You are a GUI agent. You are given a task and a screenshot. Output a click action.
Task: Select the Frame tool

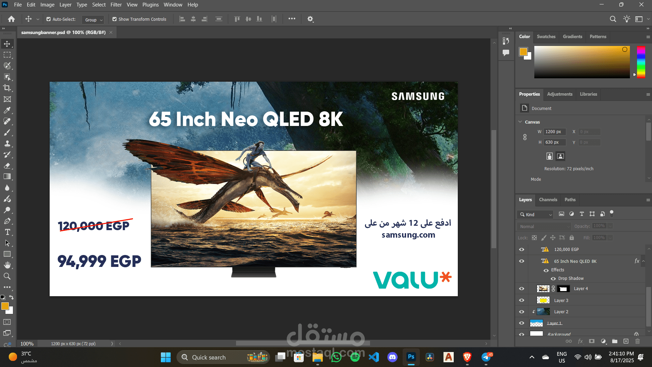pyautogui.click(x=7, y=99)
